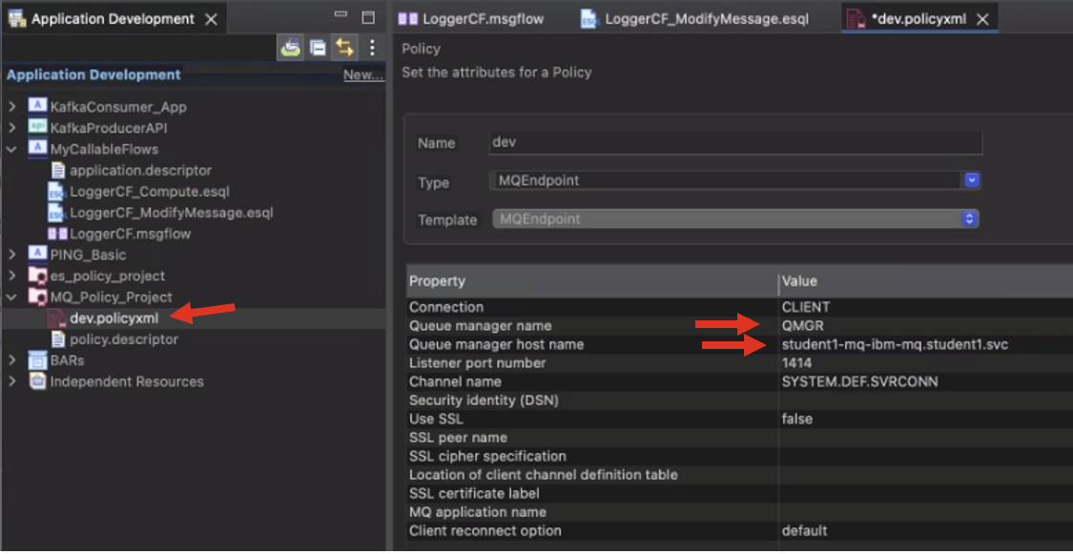
Task: Close the dev.policyxml editor tab
Action: 982,19
